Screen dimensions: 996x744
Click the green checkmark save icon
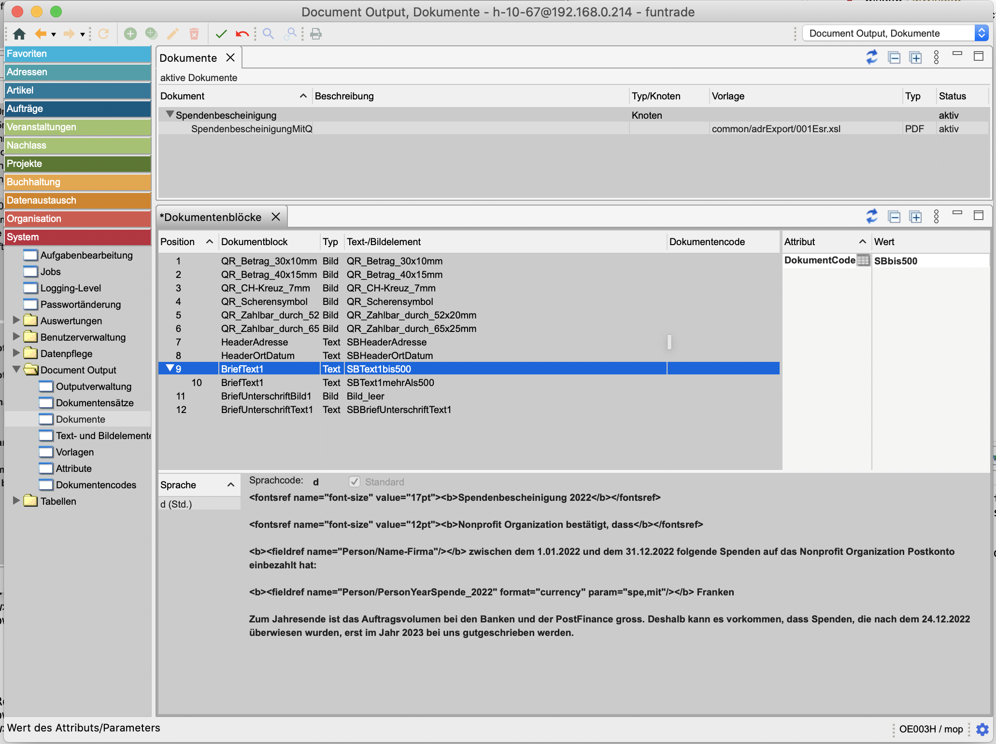221,34
